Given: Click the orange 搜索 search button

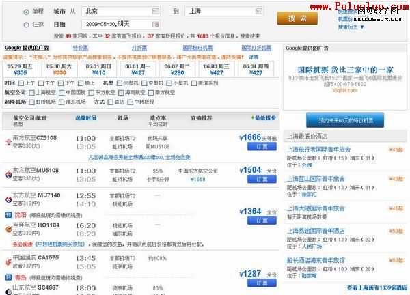Looking at the screenshot, I should coord(297,18).
